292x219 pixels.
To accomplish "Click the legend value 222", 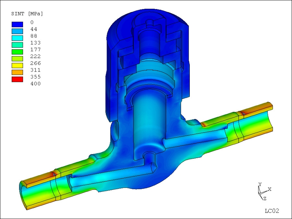I will click(x=35, y=57).
